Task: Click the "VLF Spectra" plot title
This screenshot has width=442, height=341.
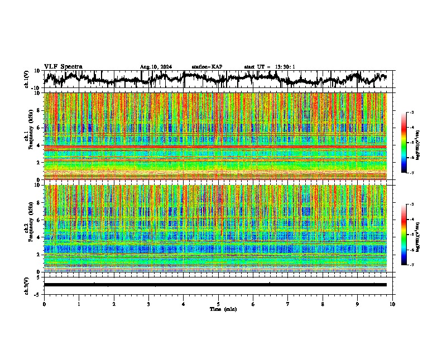Action: coord(63,67)
